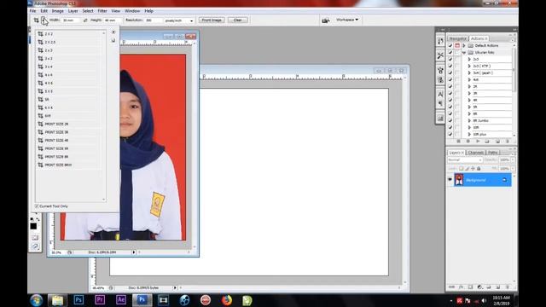
Task: Open Adobe Bridge from options bar
Action: (326, 20)
